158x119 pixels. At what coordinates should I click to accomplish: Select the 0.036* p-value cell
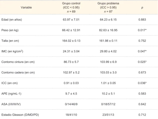(x=142, y=83)
